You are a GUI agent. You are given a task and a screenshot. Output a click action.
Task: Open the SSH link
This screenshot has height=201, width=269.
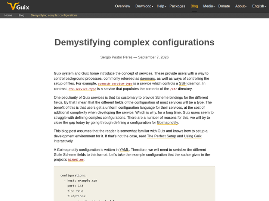point(183,83)
